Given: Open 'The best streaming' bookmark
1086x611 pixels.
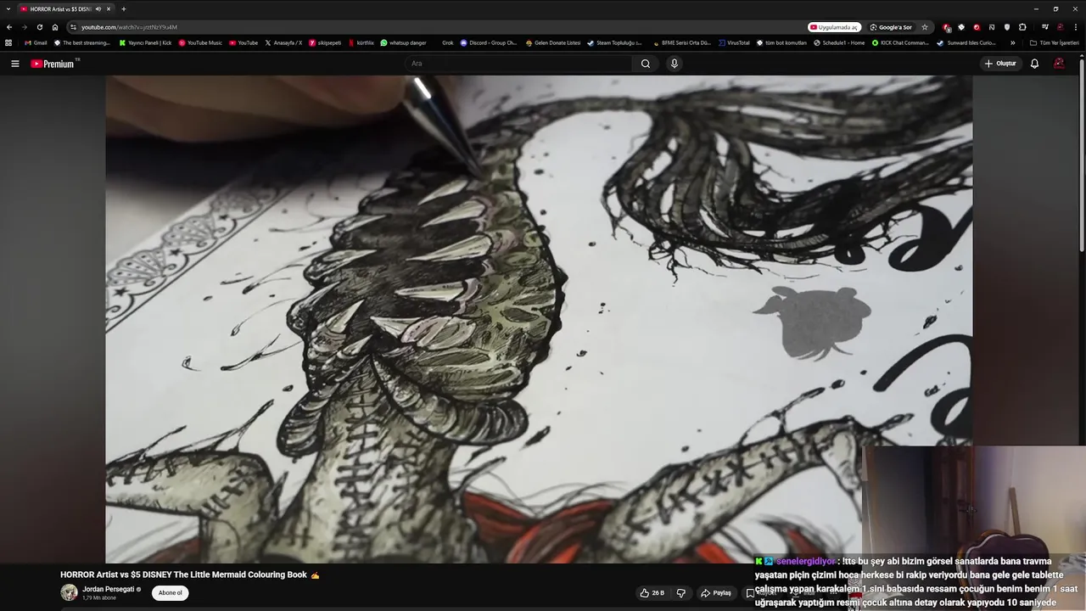Looking at the screenshot, I should point(81,42).
